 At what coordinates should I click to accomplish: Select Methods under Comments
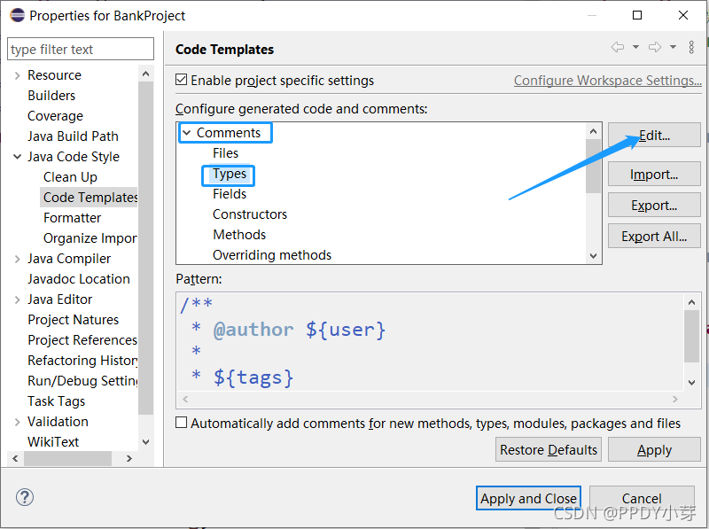[239, 235]
